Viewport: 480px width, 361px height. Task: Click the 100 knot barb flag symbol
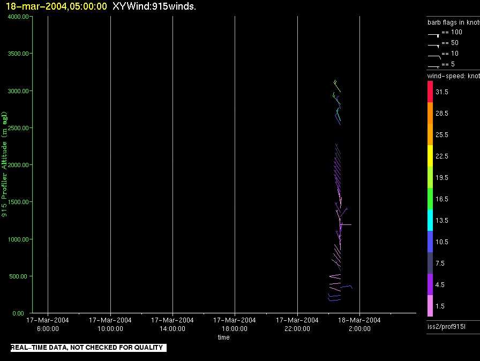pyautogui.click(x=433, y=35)
